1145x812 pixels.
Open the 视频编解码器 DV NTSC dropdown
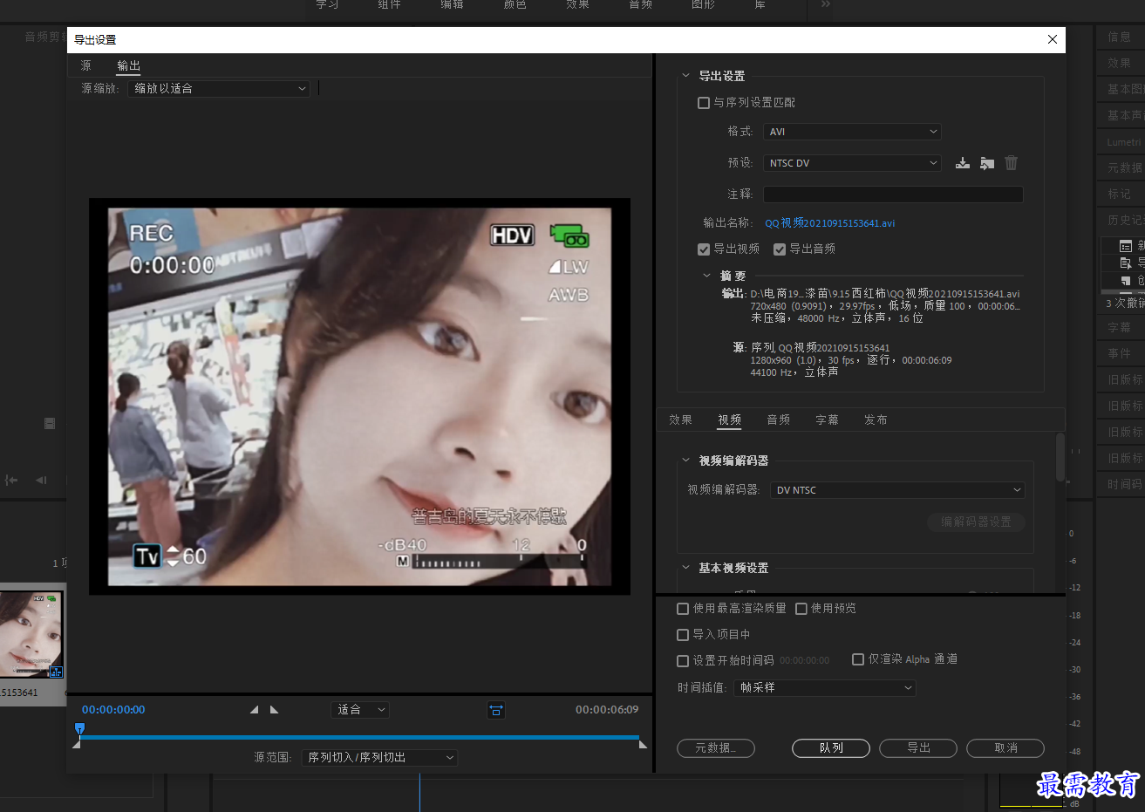[897, 490]
